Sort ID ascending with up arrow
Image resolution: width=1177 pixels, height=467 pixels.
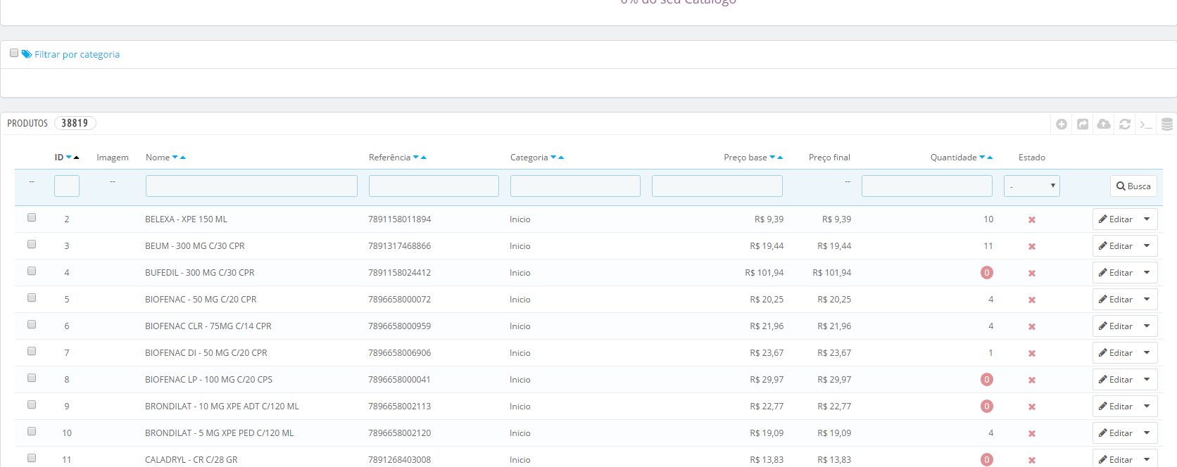77,158
